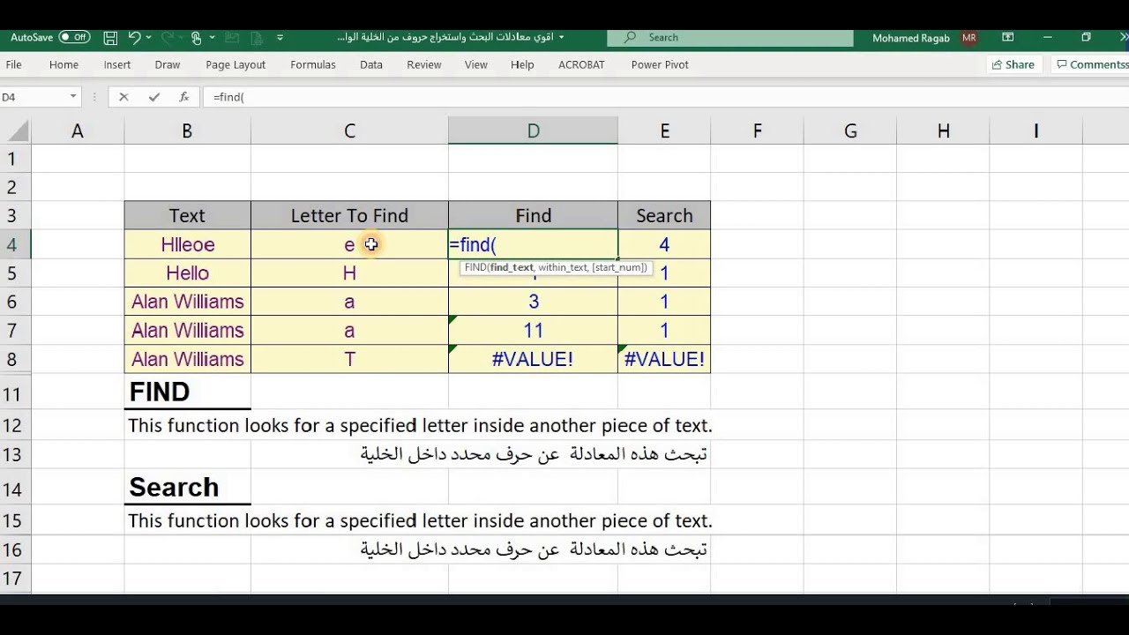Click cell C4 containing letter e

tap(349, 244)
